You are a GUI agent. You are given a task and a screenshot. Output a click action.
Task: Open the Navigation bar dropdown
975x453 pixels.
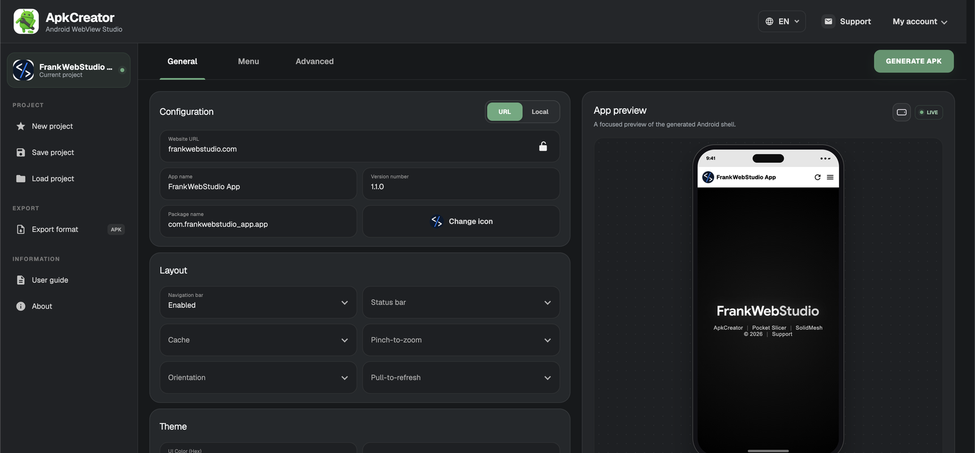pyautogui.click(x=258, y=302)
